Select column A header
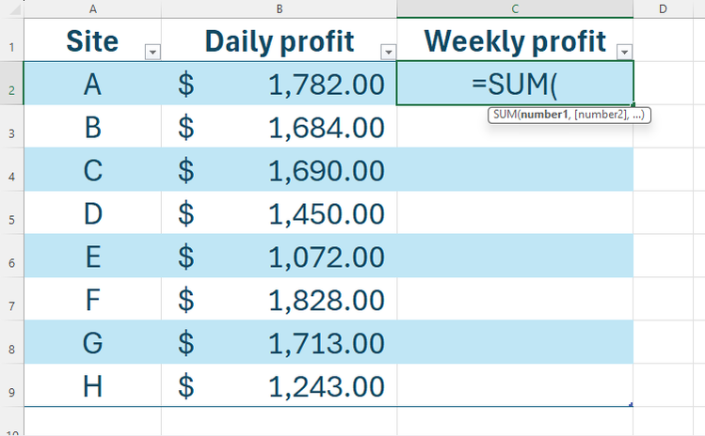Image resolution: width=705 pixels, height=436 pixels. tap(92, 8)
